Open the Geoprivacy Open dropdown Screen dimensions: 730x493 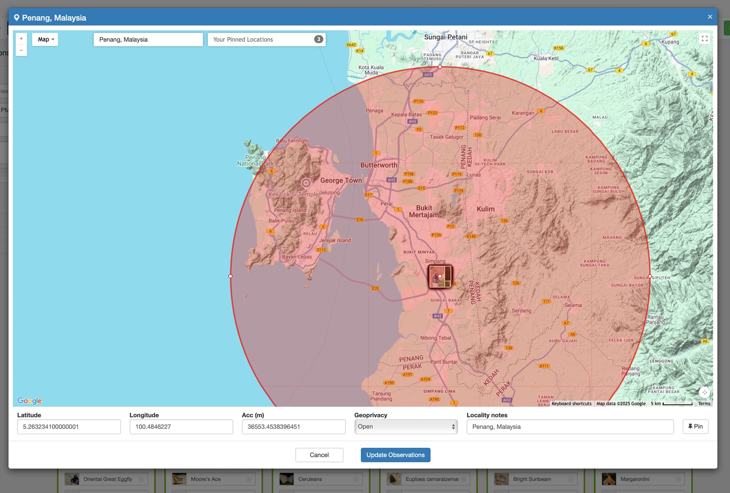tap(406, 427)
